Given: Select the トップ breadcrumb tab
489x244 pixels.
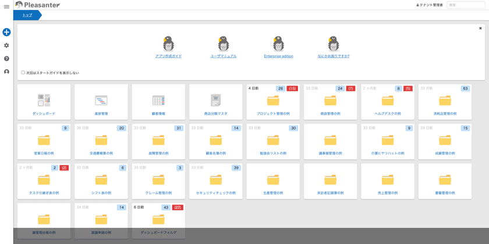Looking at the screenshot, I should [27, 15].
